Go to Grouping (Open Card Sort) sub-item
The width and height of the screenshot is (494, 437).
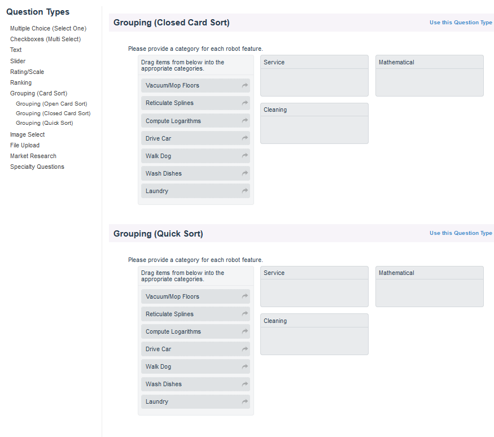tap(51, 104)
